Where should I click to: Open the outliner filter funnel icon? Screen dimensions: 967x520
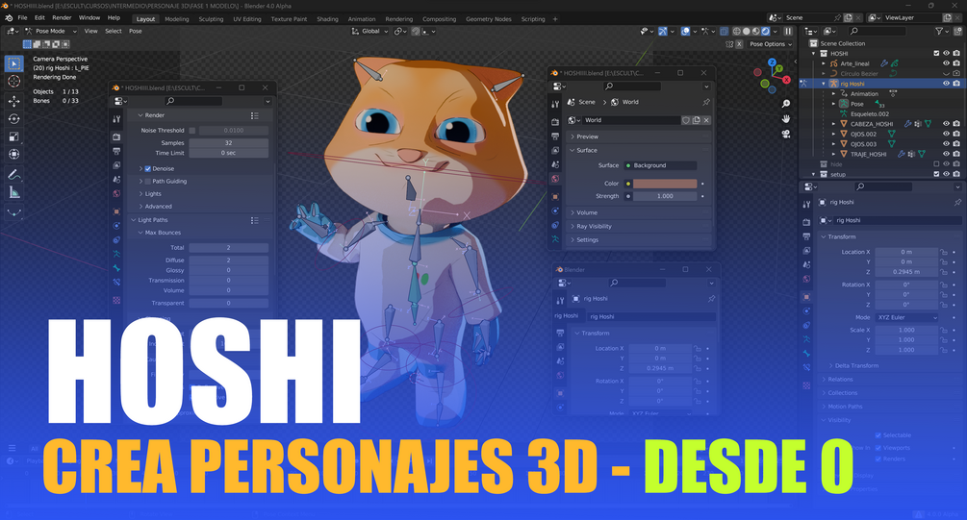pos(939,31)
